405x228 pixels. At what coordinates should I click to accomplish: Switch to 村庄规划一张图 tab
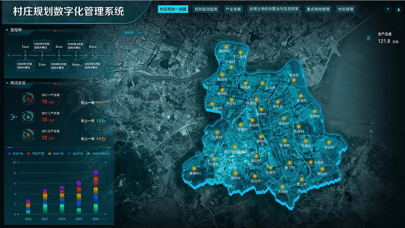173,9
